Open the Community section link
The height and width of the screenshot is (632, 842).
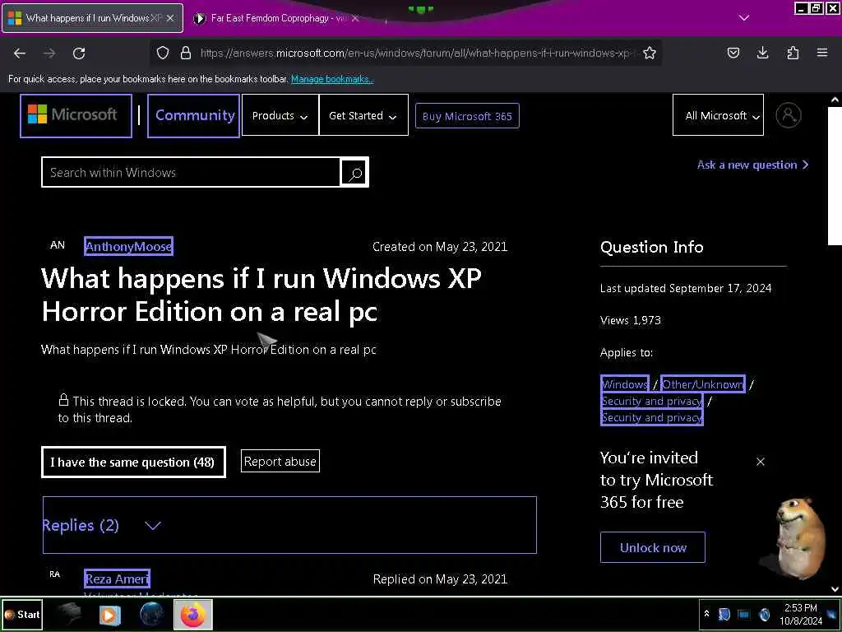click(x=194, y=115)
